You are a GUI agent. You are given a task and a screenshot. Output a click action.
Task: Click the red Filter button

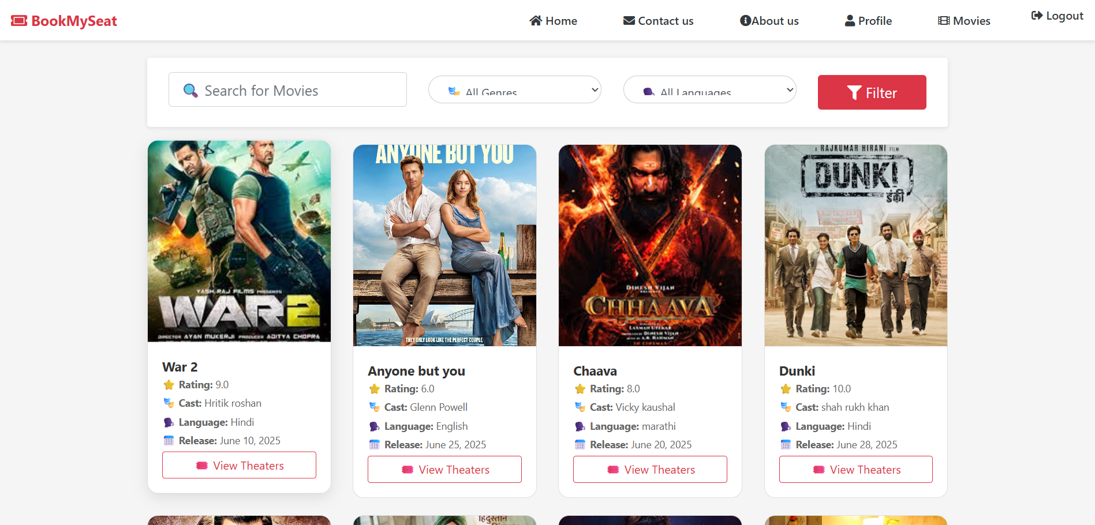pos(872,92)
